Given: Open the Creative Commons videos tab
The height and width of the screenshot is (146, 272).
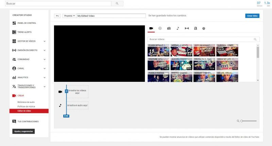Looking at the screenshot, I should coord(160,29).
